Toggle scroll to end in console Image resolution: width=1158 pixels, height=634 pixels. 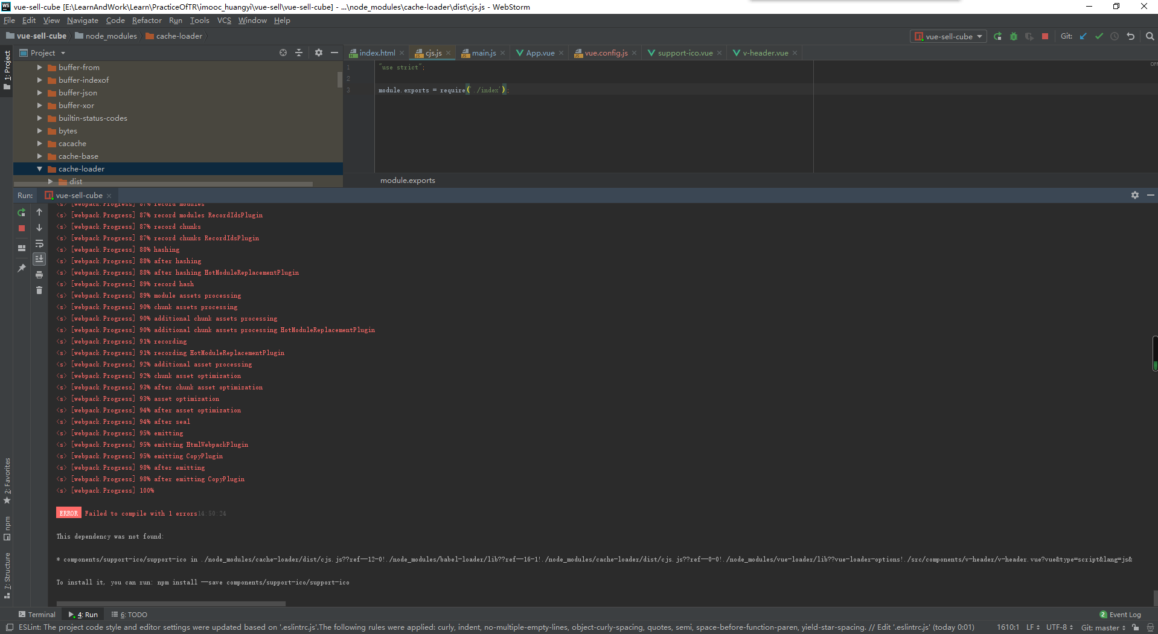39,259
